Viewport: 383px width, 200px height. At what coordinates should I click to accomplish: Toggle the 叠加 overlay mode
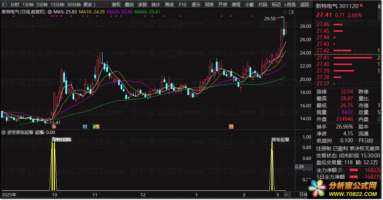pyautogui.click(x=129, y=5)
